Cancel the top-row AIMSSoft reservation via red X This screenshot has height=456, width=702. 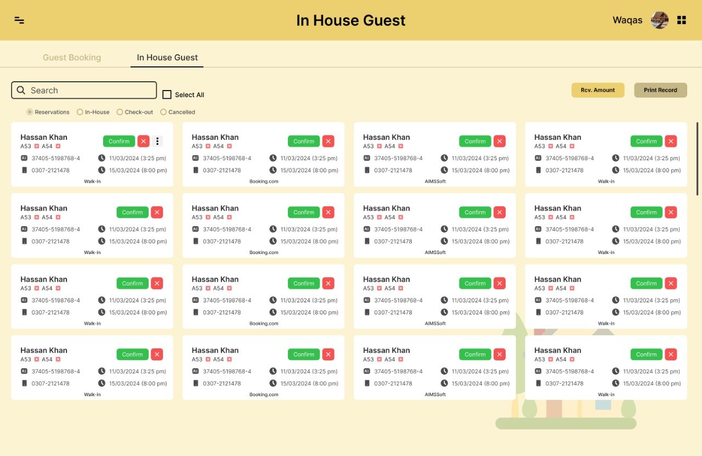[x=500, y=141]
